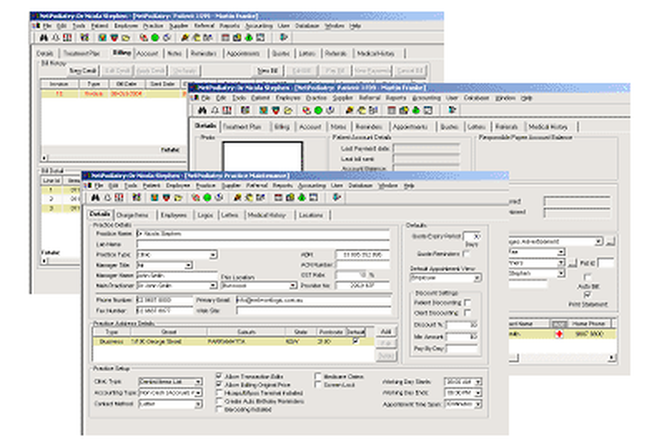Screen dimensions: 662x442
Task: Open Database menu in Practice Maintenance window
Action: point(360,185)
